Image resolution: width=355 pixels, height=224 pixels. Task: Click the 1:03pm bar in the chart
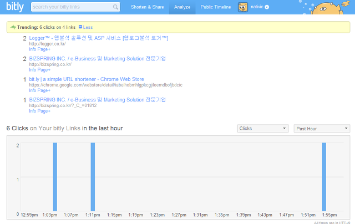click(55, 177)
